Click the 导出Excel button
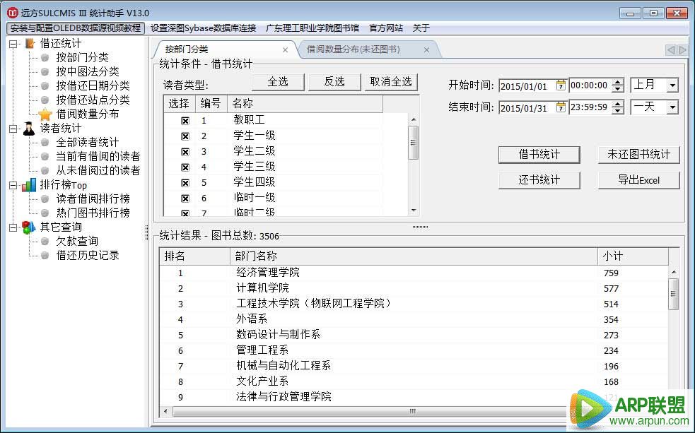Image resolution: width=695 pixels, height=433 pixels. pyautogui.click(x=638, y=179)
